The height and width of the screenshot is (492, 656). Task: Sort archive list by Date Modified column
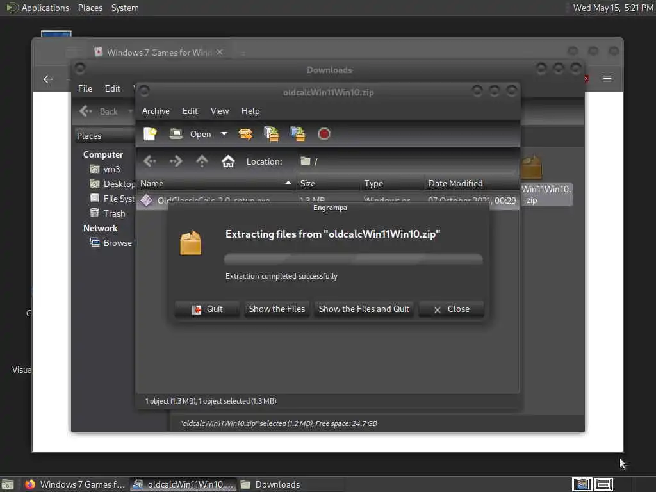coord(471,183)
